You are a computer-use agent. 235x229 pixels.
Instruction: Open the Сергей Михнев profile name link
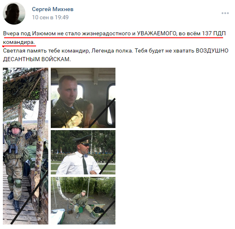click(x=52, y=9)
